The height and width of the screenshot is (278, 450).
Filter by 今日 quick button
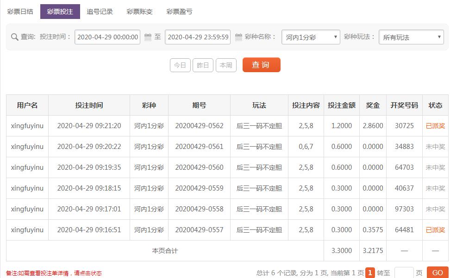tap(180, 65)
